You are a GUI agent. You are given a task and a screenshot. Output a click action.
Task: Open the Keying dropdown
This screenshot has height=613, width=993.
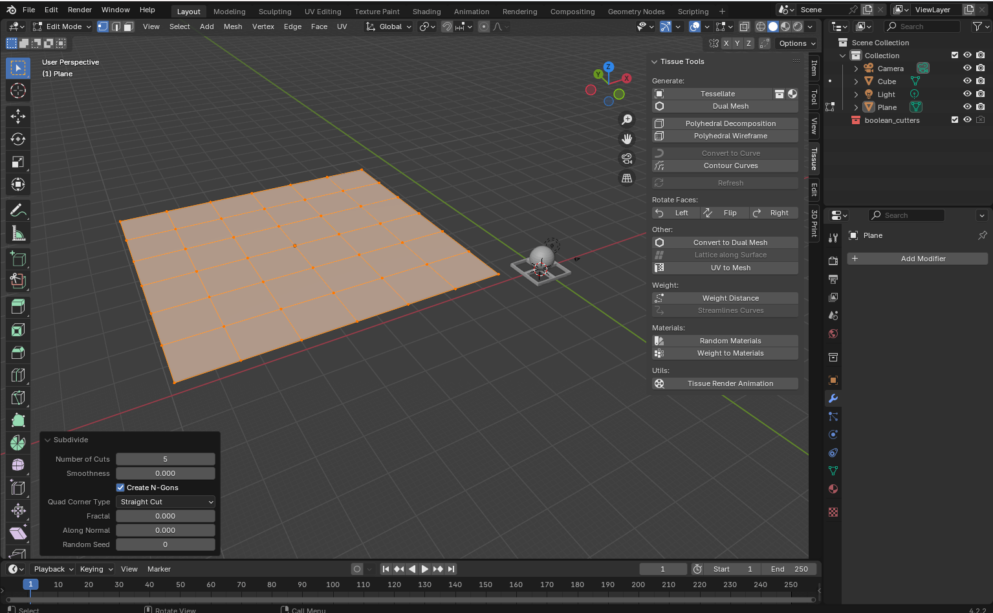(96, 569)
